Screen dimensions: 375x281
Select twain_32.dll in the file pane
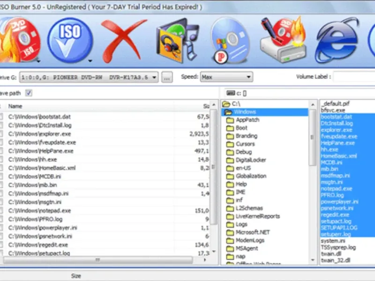[335, 260]
